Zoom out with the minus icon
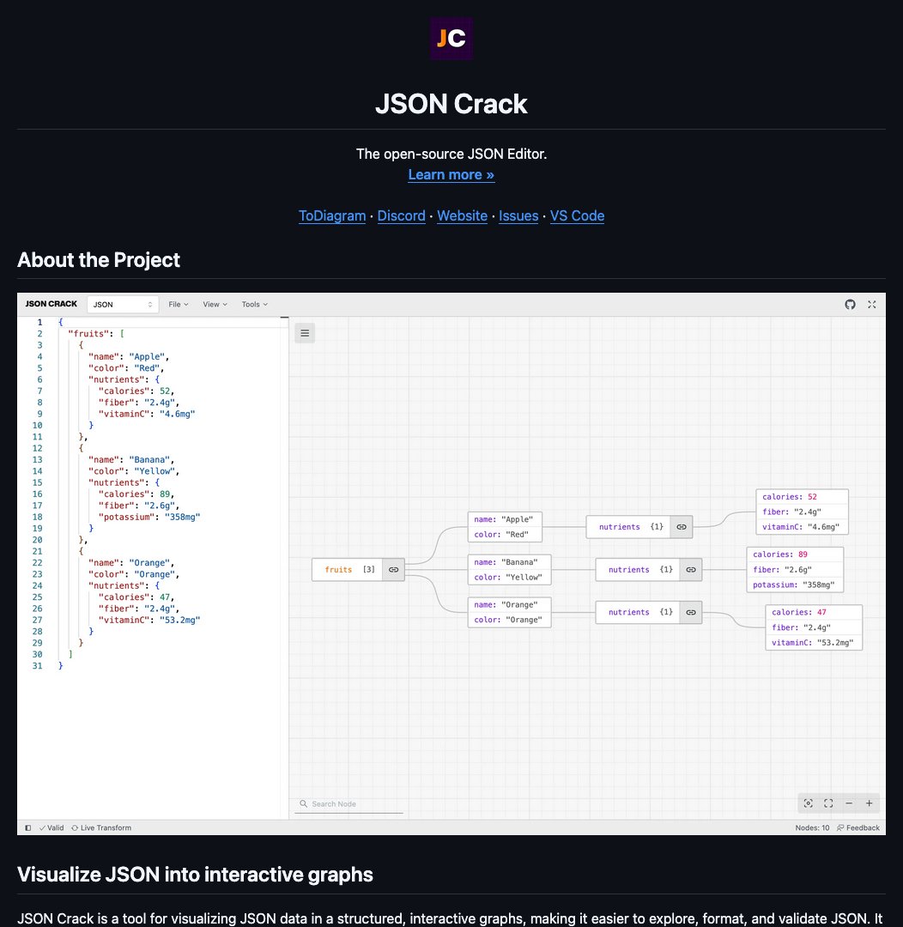The image size is (903, 927). click(x=849, y=803)
